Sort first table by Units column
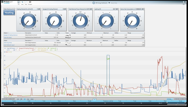The height and width of the screenshot is (107, 188). 58,33
